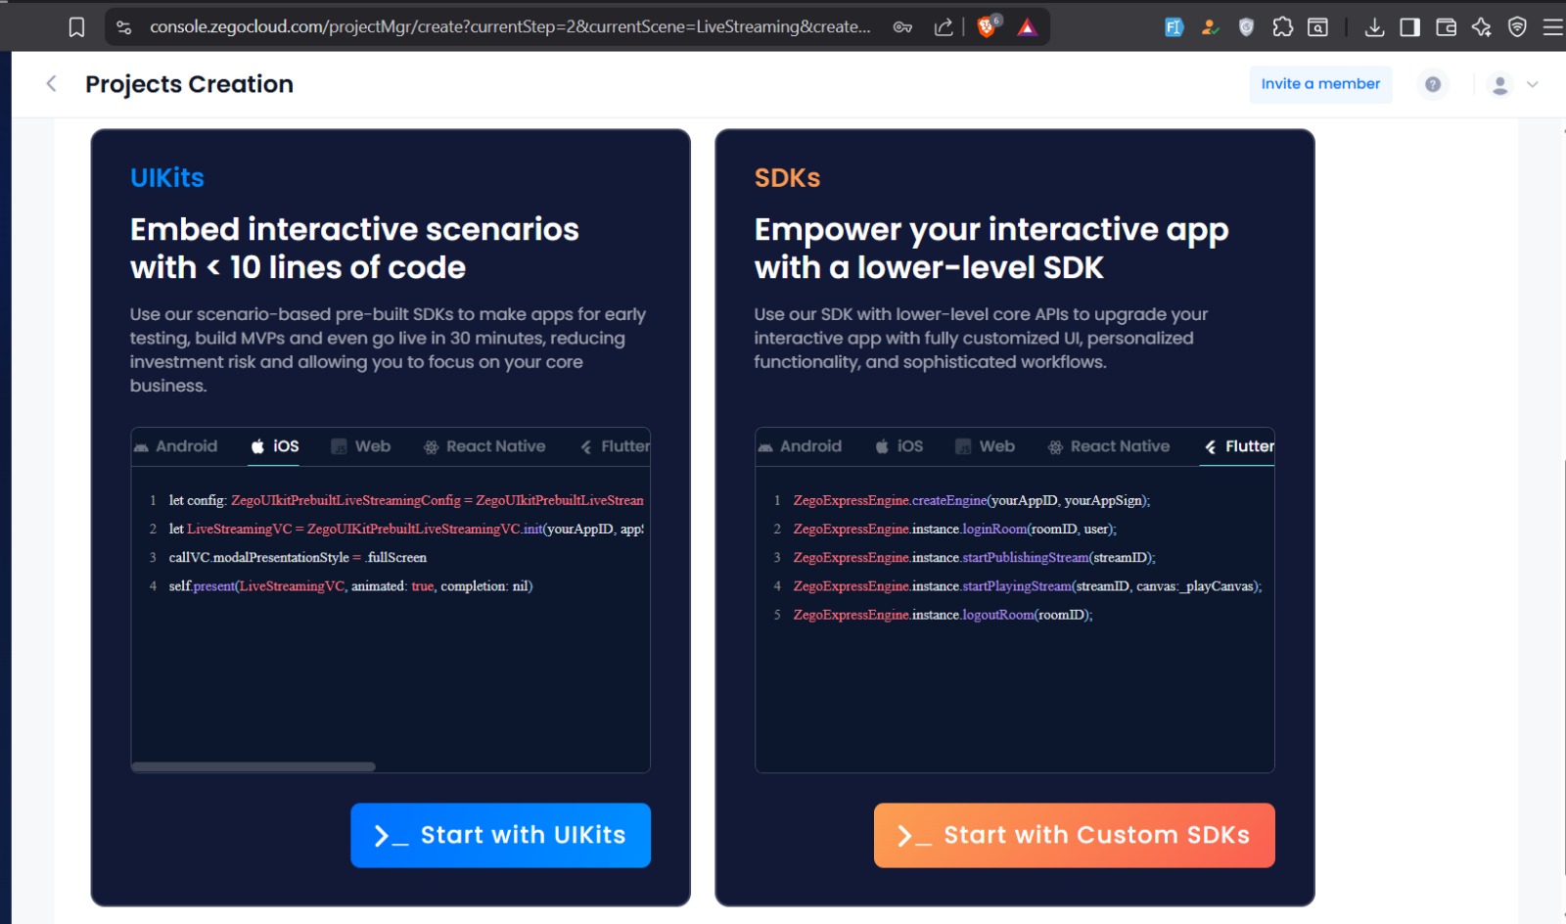Click the Start with Custom SDKs button
This screenshot has height=924, width=1566.
1074,835
